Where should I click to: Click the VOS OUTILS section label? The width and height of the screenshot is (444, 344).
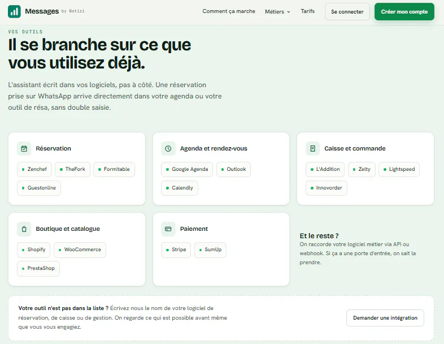click(x=25, y=32)
